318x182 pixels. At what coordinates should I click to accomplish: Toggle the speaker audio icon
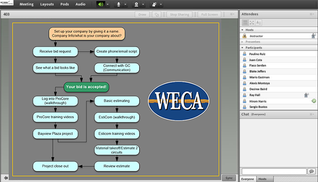(x=100, y=4)
